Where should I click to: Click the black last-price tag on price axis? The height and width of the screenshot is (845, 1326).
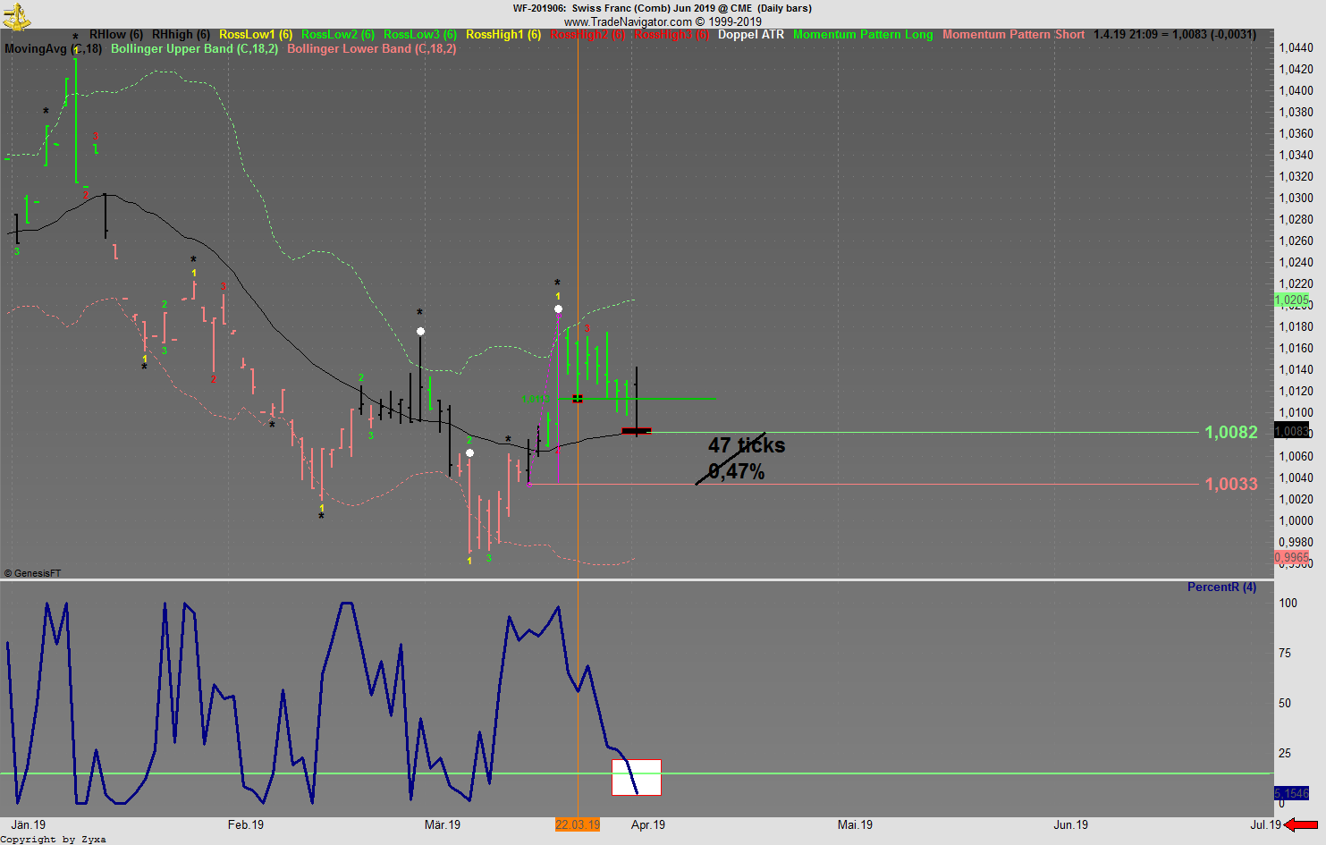coord(1292,431)
